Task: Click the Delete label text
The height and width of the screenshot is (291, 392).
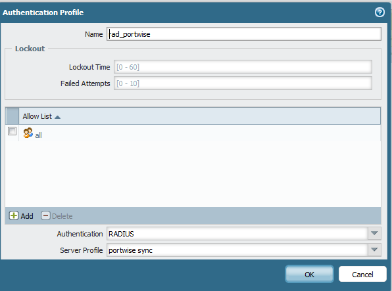Action: [62, 216]
